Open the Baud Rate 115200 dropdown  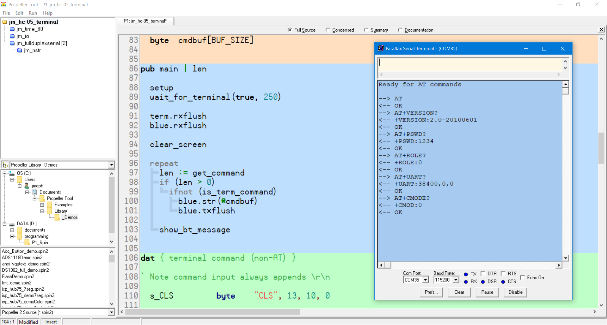[x=456, y=280]
